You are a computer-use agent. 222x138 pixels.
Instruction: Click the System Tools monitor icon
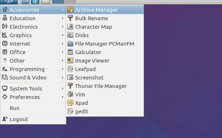pyautogui.click(x=5, y=88)
